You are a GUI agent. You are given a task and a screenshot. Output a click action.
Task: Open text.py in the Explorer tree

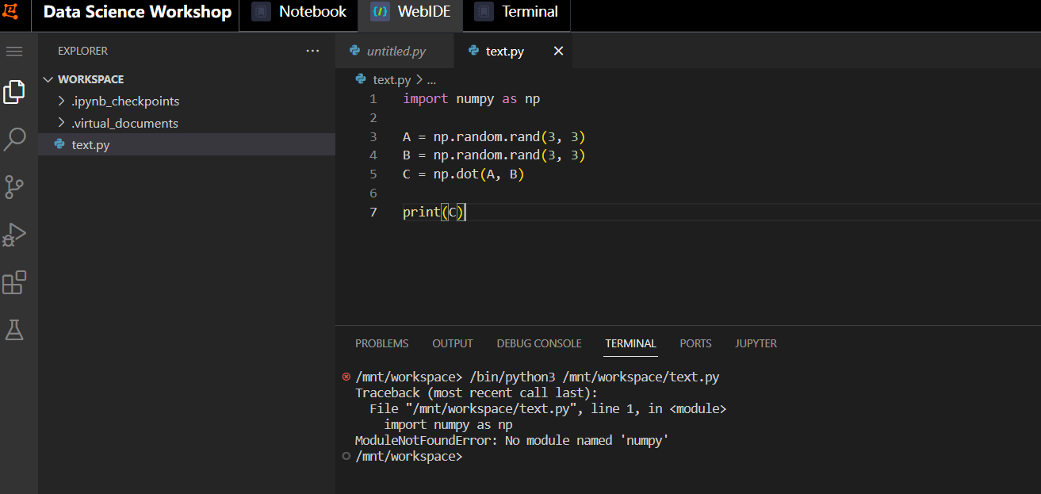187,144
